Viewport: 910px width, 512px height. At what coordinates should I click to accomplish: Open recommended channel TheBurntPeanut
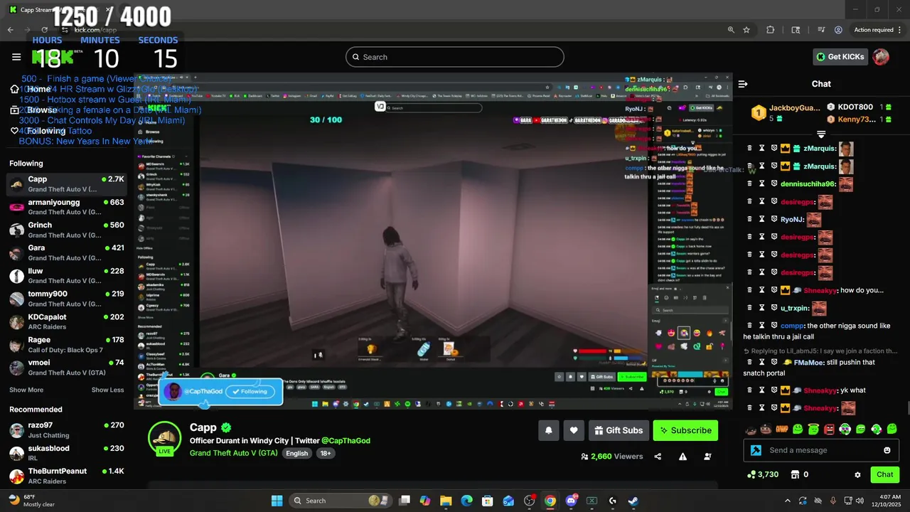[67, 476]
